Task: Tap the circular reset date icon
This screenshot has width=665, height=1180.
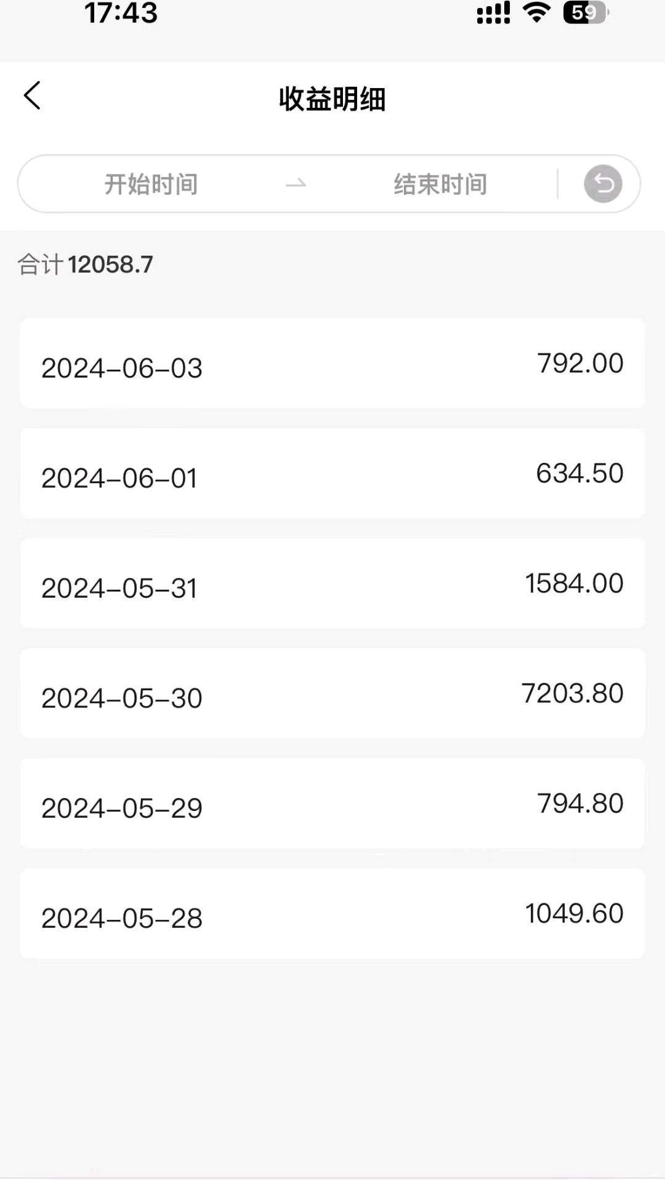Action: tap(603, 184)
